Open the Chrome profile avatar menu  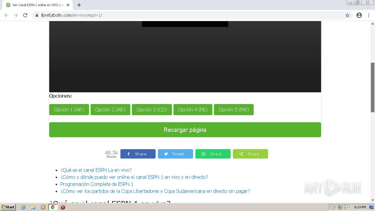[x=359, y=15]
